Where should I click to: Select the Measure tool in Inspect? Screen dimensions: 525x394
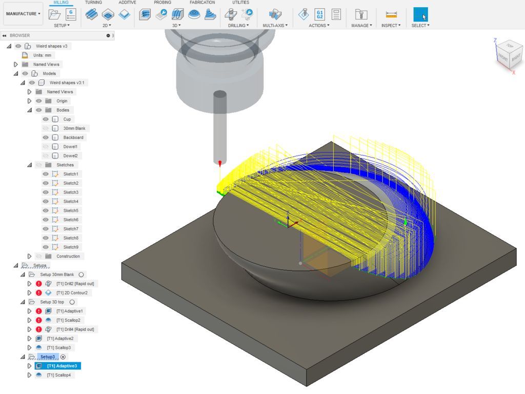[x=391, y=14]
